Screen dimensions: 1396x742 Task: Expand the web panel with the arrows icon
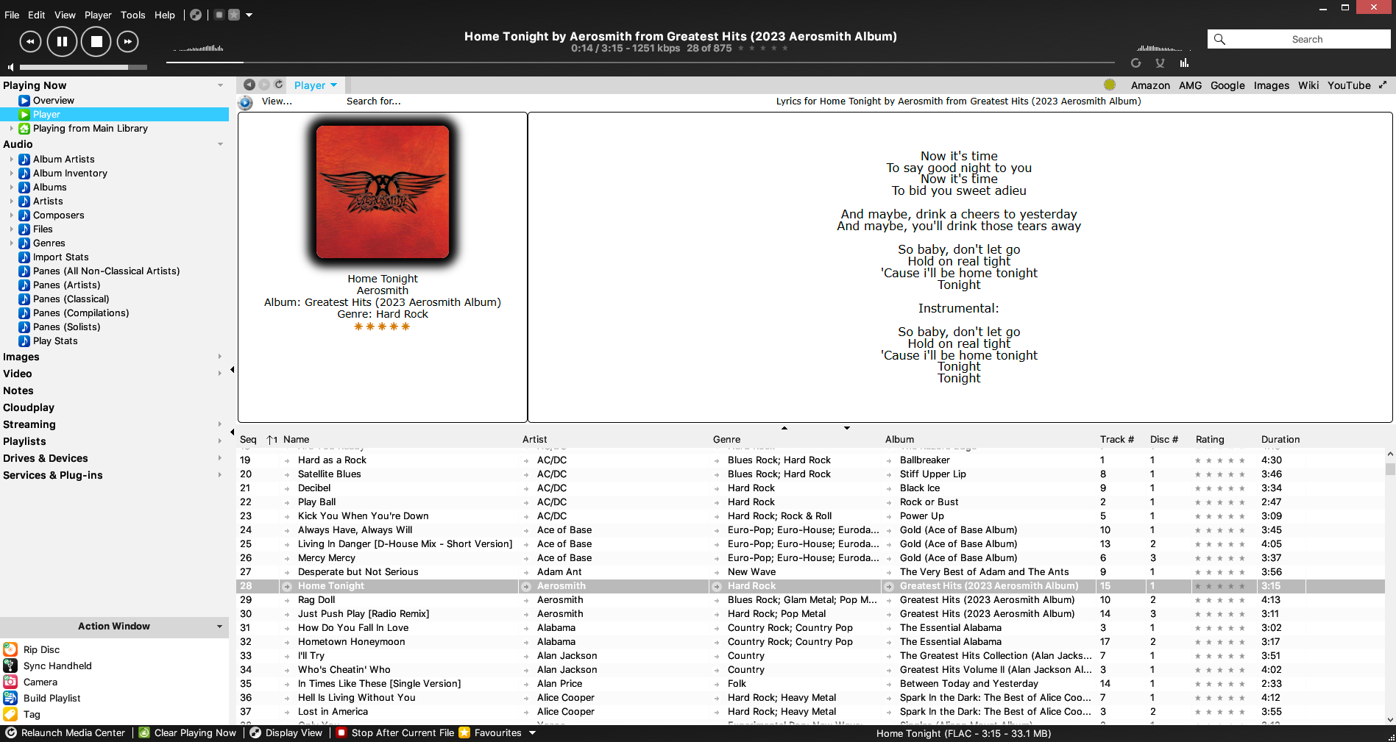click(x=1383, y=85)
